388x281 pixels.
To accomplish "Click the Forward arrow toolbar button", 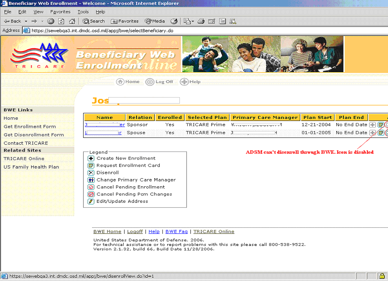I will [34, 21].
